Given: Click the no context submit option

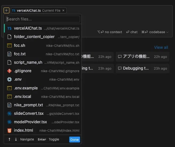Looking at the screenshot, I should point(110,32).
